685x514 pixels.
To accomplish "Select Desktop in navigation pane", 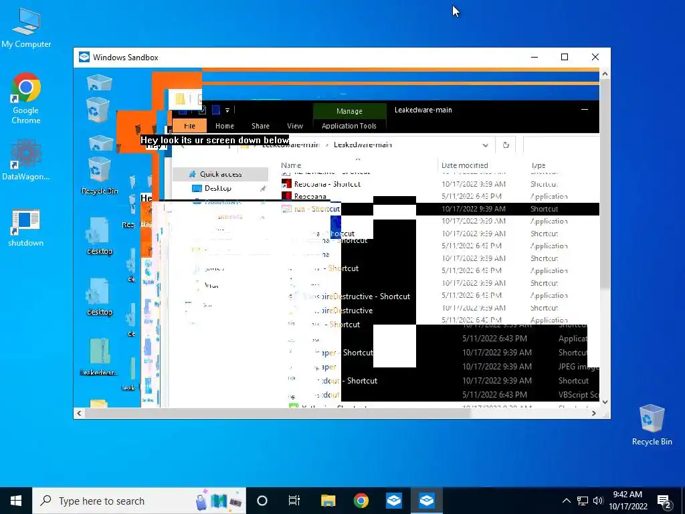I will pos(218,188).
